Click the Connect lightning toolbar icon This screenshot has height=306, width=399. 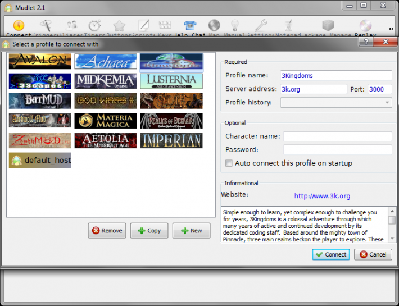(19, 25)
